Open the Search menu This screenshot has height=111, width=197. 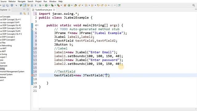tap(30, 1)
